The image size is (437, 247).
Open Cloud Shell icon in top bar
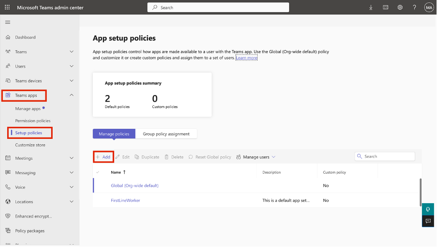(385, 8)
